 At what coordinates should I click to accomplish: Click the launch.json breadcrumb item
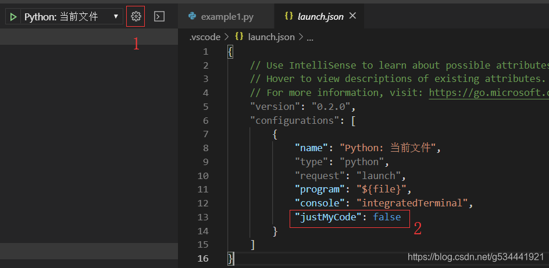[x=271, y=37]
